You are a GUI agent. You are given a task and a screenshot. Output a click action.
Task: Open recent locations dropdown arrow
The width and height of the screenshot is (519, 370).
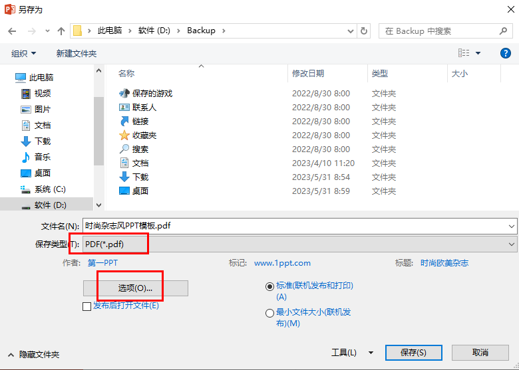coord(47,31)
